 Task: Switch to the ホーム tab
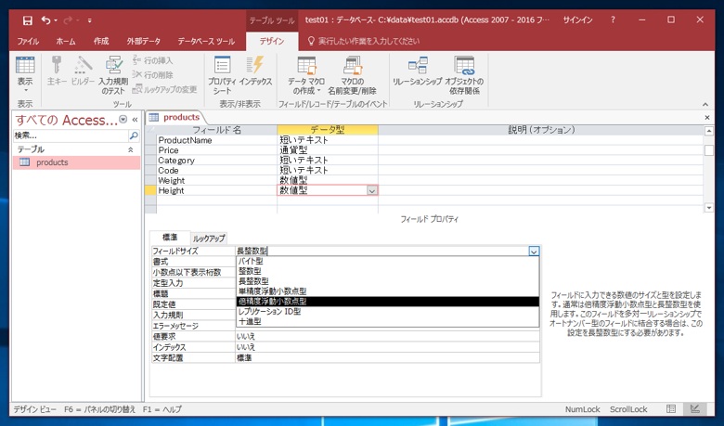(x=66, y=41)
